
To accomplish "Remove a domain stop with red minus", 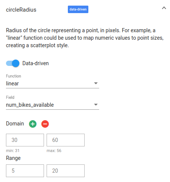I will pyautogui.click(x=45, y=124).
